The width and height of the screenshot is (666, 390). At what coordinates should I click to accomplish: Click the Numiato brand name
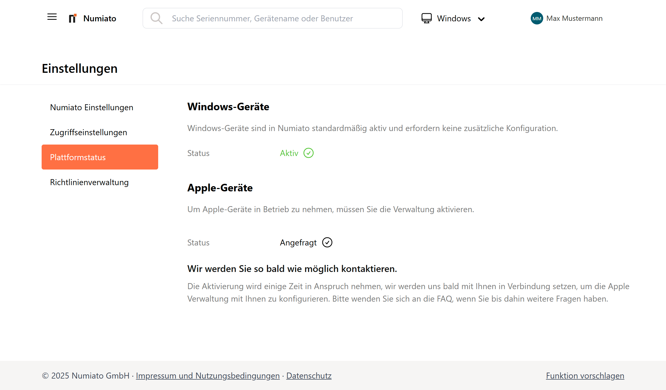point(100,18)
